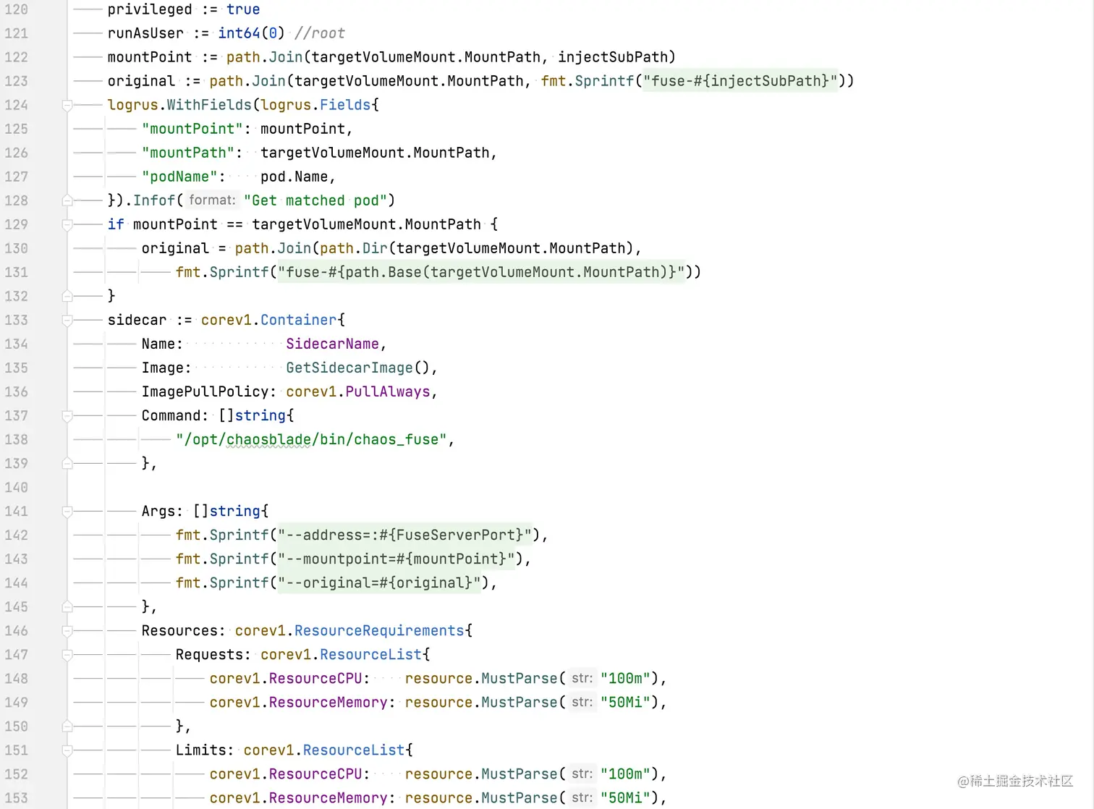
Task: Click the "--address=:#{FuseServerPort}" string
Action: tap(404, 535)
